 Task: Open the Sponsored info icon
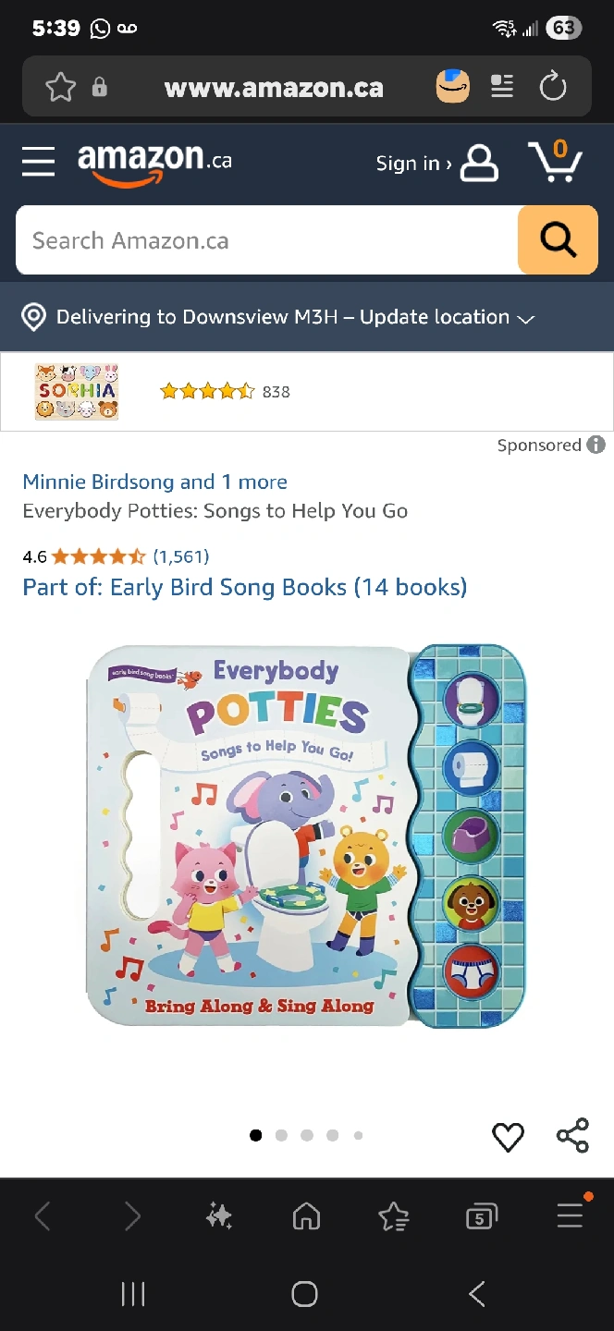click(596, 445)
